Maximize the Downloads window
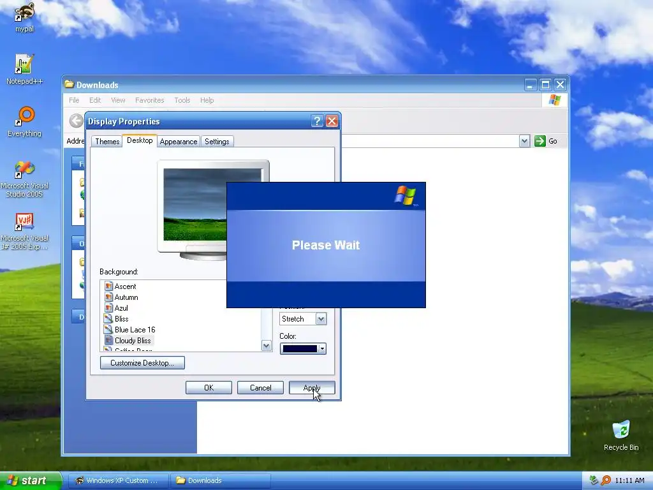Screen dimensions: 653x490 click(545, 85)
